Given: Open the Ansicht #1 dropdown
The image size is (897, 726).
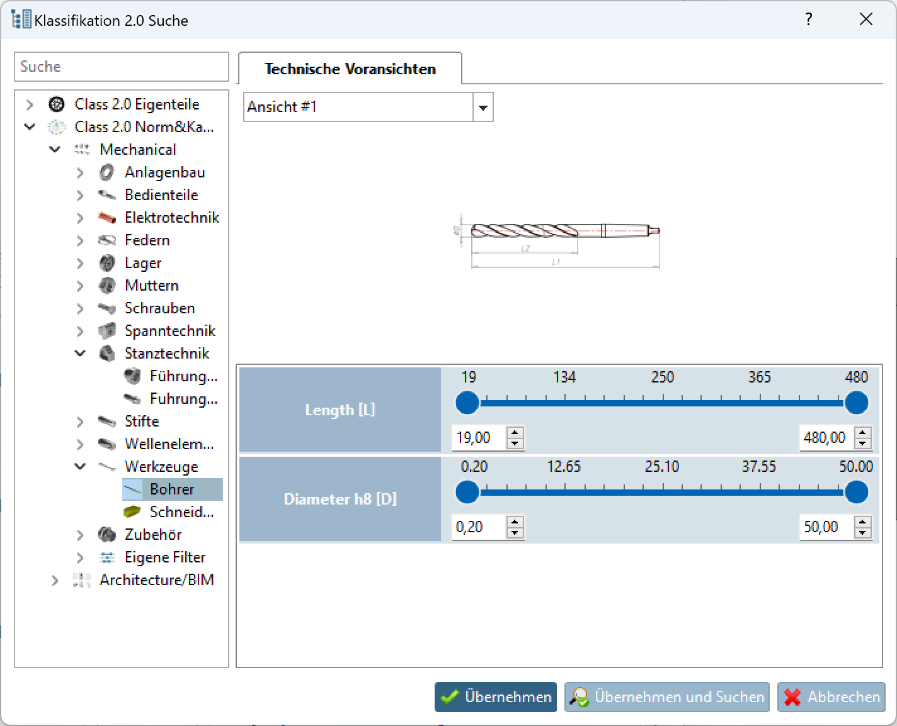Looking at the screenshot, I should pyautogui.click(x=483, y=107).
